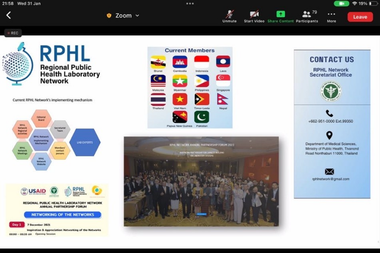Tap the three-dot handle at the top center
The height and width of the screenshot is (253, 380).
tap(190, 4)
